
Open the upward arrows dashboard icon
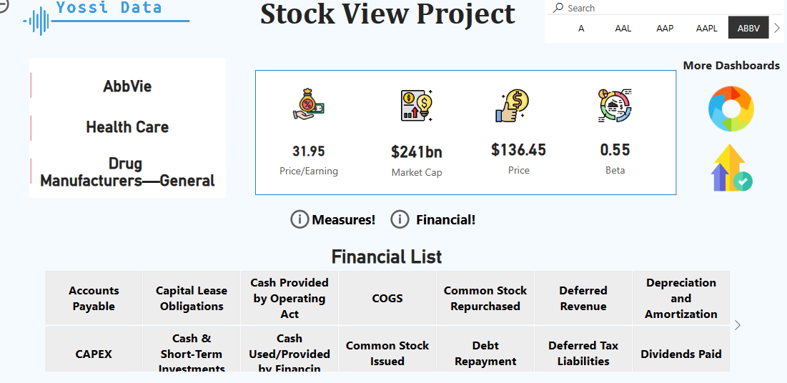731,169
